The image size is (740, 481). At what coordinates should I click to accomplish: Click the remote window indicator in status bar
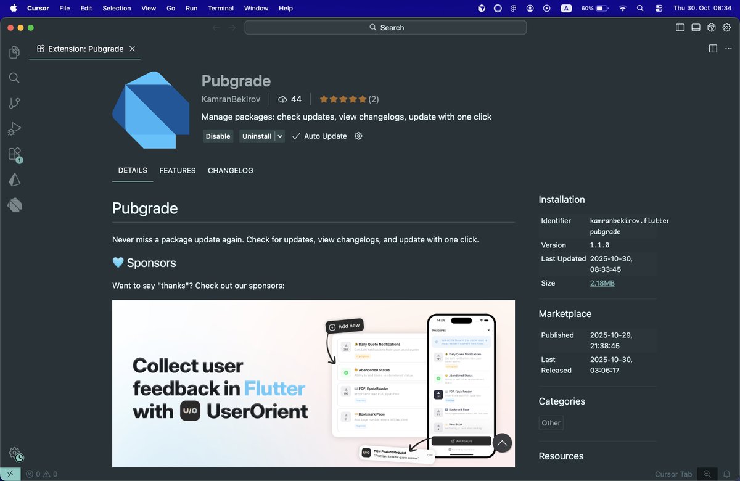[10, 474]
